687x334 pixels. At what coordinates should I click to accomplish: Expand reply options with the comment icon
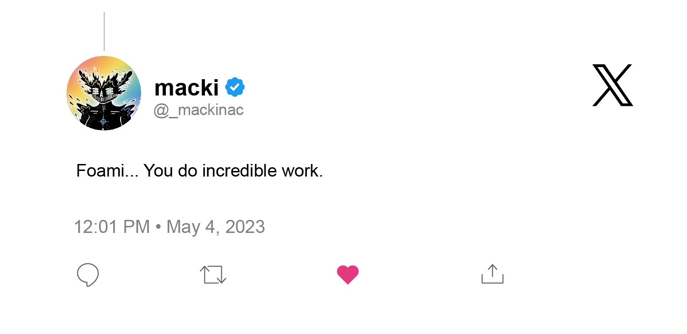[x=88, y=275]
